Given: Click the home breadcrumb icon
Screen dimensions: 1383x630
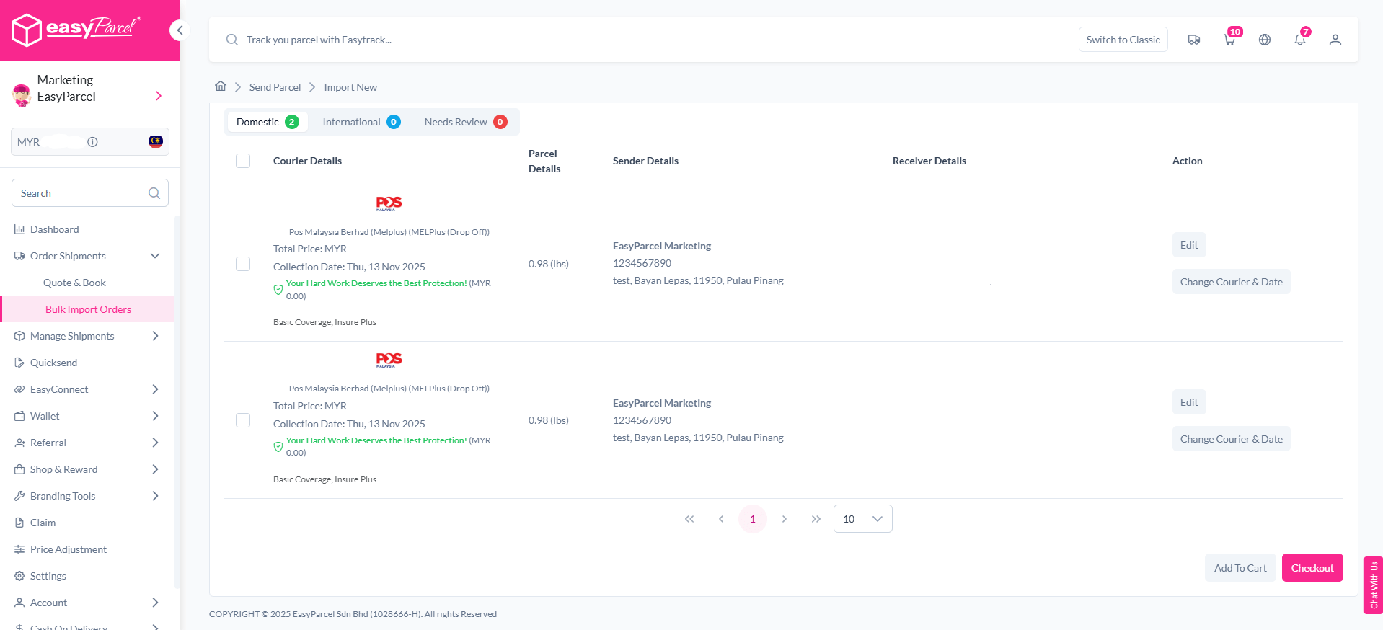Looking at the screenshot, I should pyautogui.click(x=221, y=86).
